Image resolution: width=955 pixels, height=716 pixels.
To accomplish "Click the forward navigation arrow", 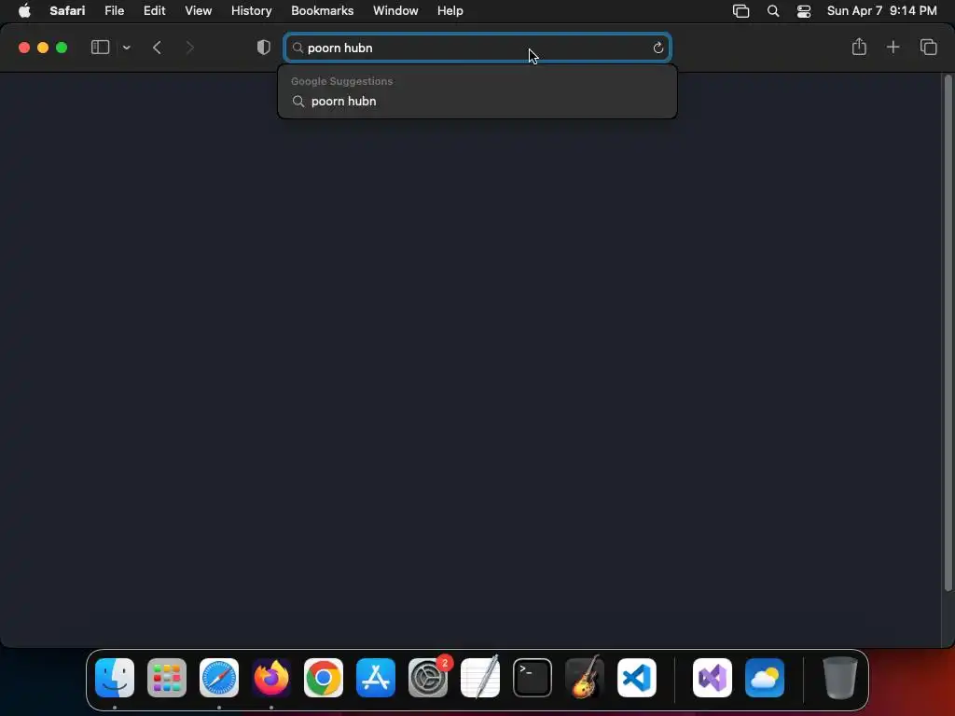I will click(x=189, y=48).
